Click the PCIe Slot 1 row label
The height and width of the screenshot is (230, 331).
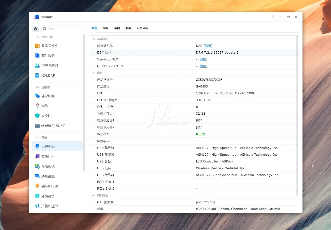(106, 182)
